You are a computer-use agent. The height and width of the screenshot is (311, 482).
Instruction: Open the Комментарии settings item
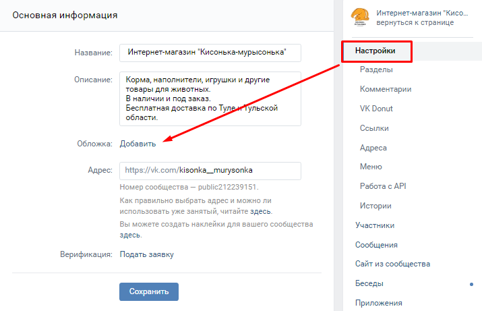386,89
